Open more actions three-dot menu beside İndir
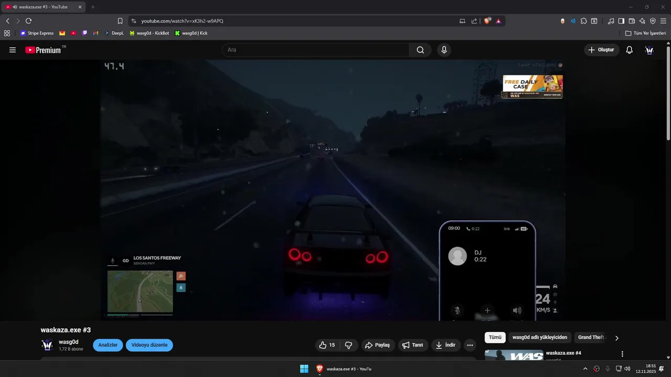671x377 pixels. 470,345
